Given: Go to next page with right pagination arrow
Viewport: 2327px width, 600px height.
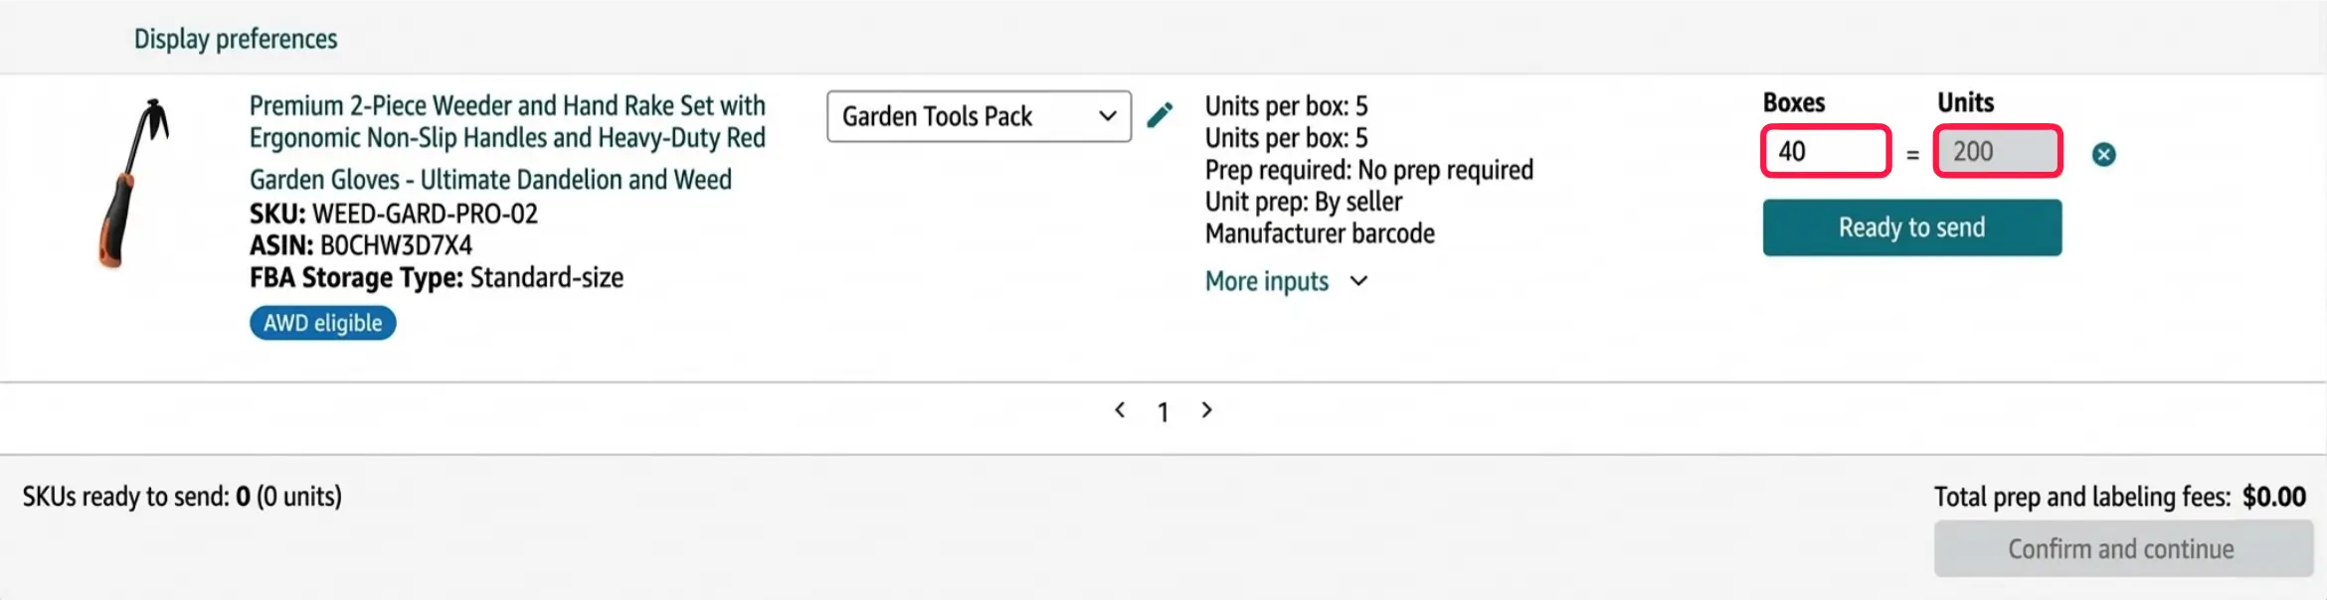Looking at the screenshot, I should [x=1206, y=409].
